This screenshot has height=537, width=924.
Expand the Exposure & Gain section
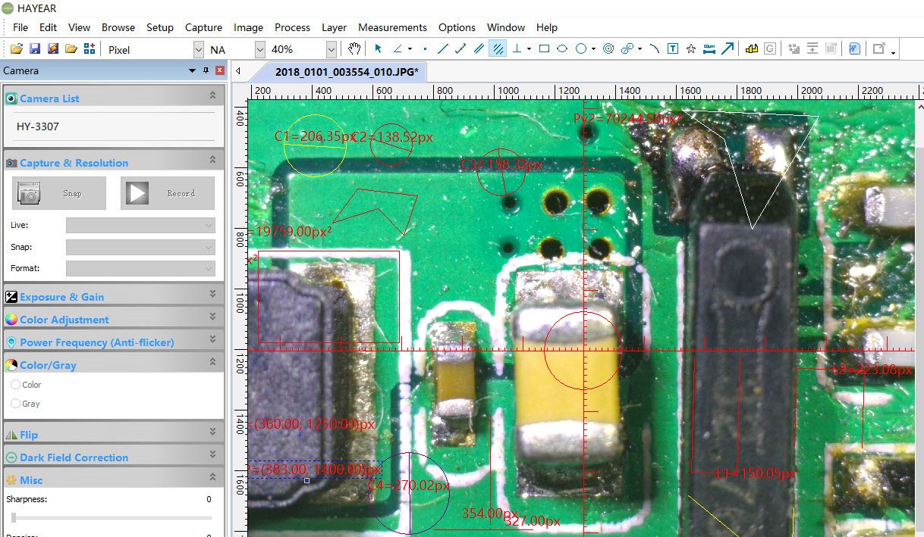coord(212,296)
